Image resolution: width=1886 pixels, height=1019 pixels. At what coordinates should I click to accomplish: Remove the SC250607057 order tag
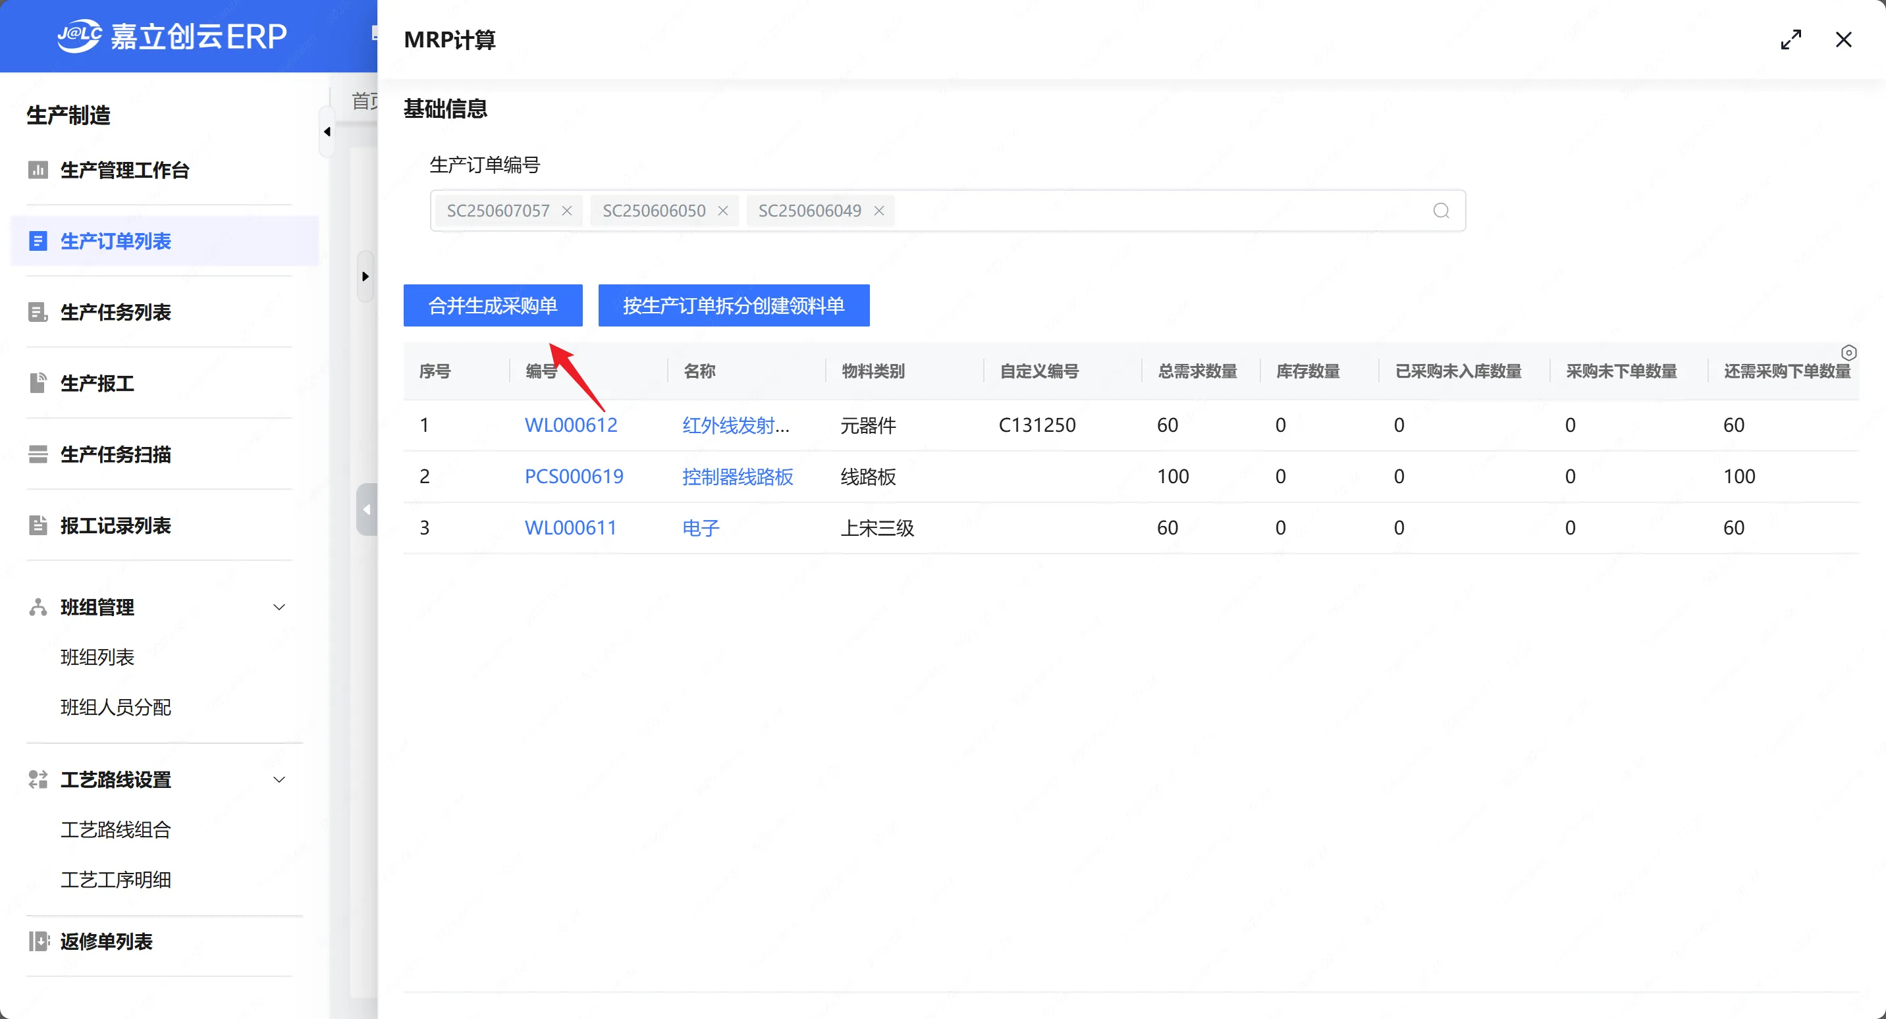point(567,211)
